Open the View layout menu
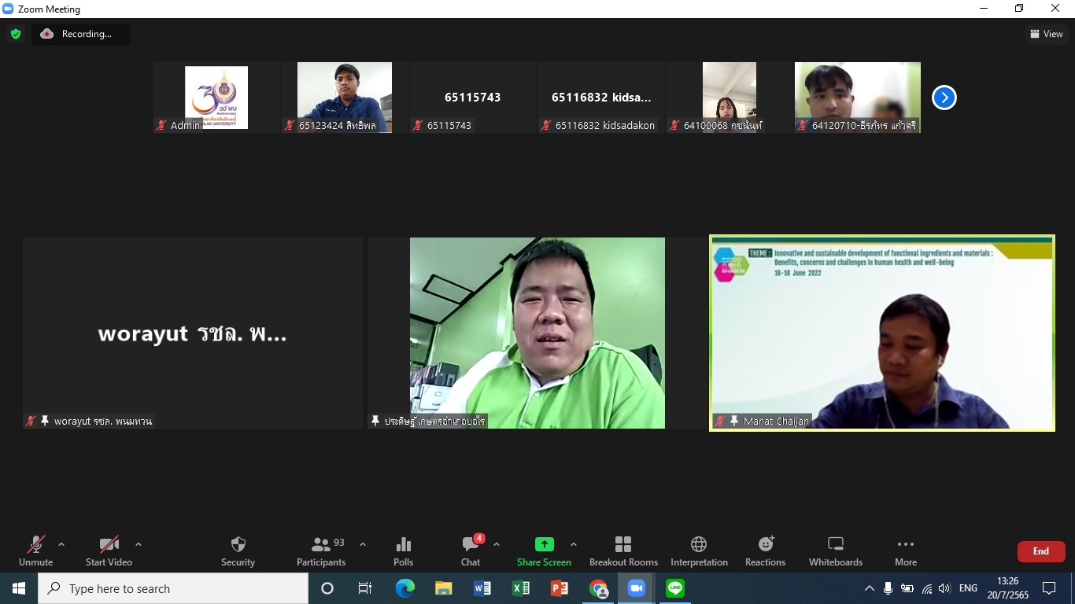 [1047, 34]
